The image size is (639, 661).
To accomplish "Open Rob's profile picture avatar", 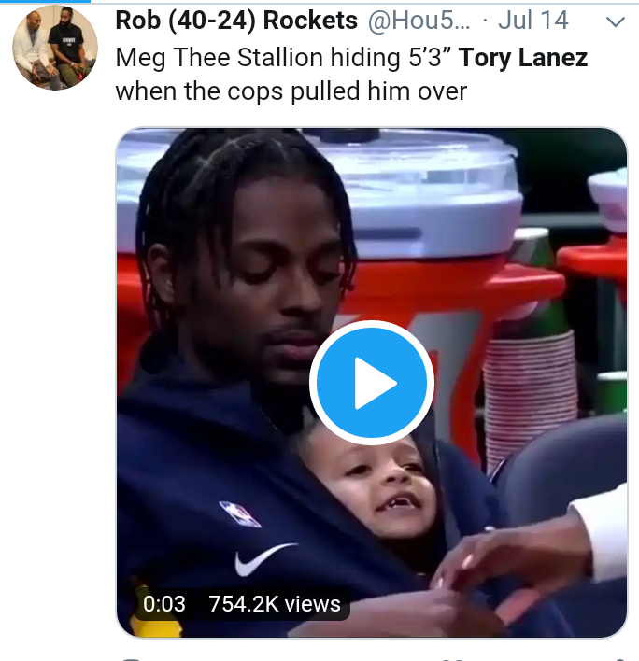I will point(55,48).
